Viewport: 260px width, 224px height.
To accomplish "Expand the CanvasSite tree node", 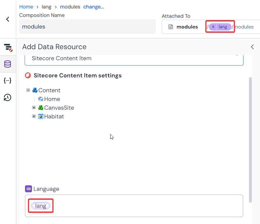I will click(34, 108).
